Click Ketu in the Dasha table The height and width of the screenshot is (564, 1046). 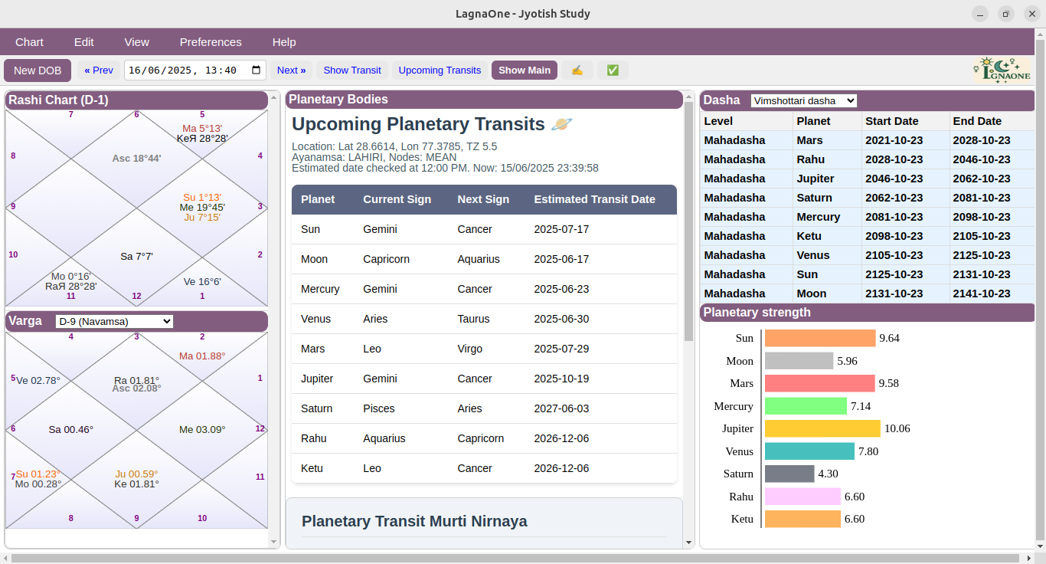(x=809, y=236)
